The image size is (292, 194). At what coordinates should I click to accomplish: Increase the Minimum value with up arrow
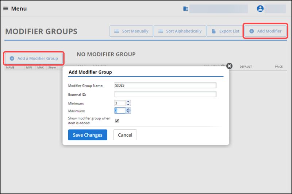(128, 102)
